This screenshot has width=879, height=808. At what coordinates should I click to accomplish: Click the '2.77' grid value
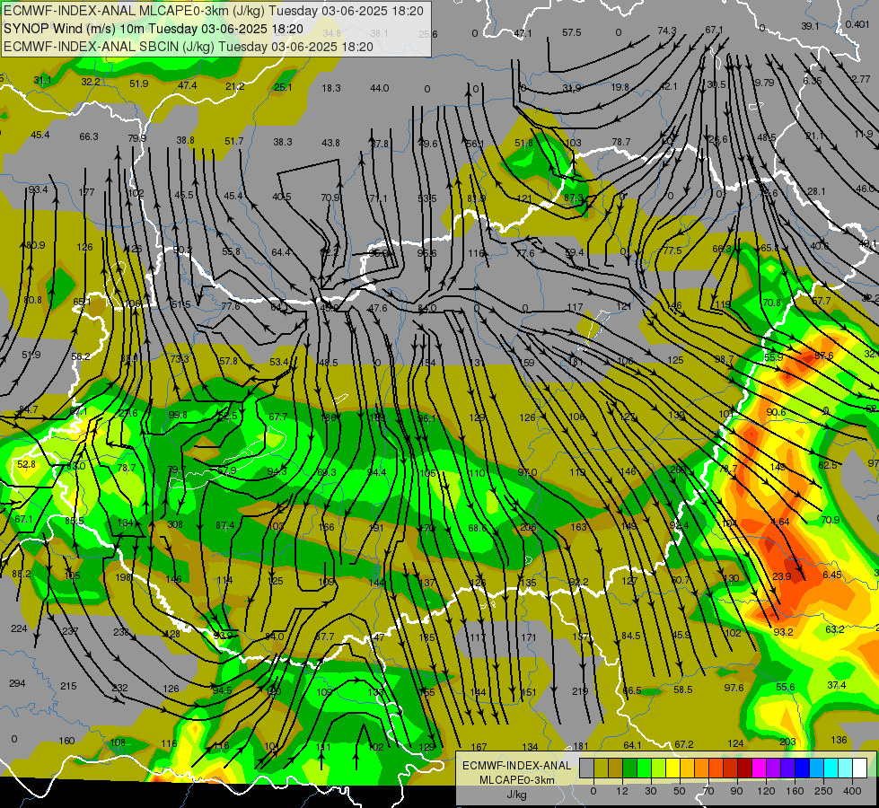pos(860,79)
